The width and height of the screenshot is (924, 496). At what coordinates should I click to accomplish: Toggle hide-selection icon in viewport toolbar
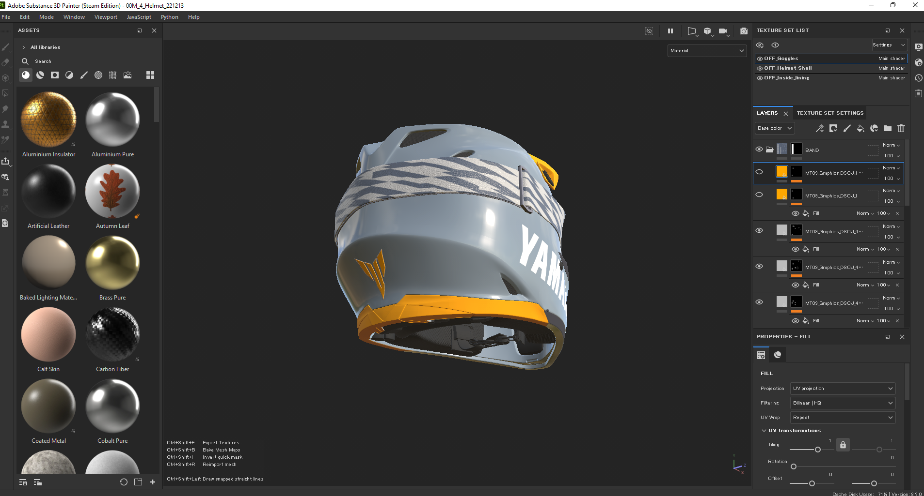(x=649, y=31)
